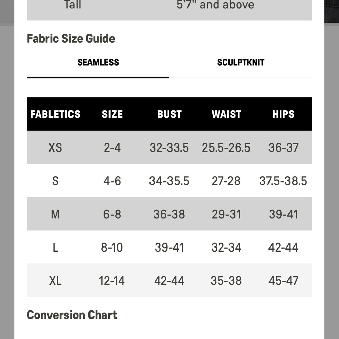Switch to the SCULPTKNIT tab
The height and width of the screenshot is (339, 339).
coord(241,62)
